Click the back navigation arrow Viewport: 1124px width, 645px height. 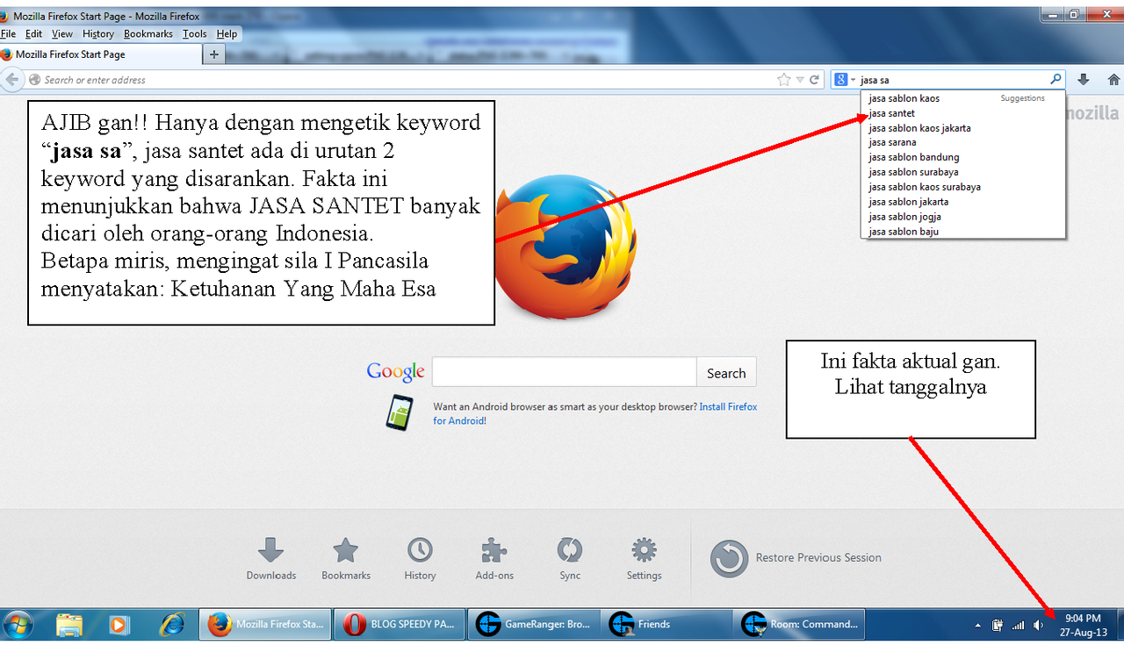(12, 78)
